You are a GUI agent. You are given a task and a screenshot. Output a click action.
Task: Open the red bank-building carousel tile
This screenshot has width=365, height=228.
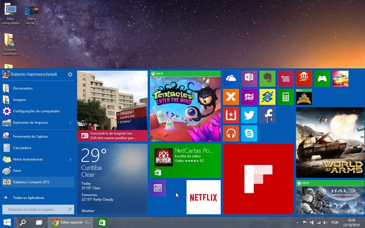point(304,78)
